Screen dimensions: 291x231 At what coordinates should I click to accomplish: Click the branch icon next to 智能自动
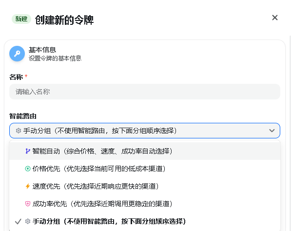coord(28,151)
